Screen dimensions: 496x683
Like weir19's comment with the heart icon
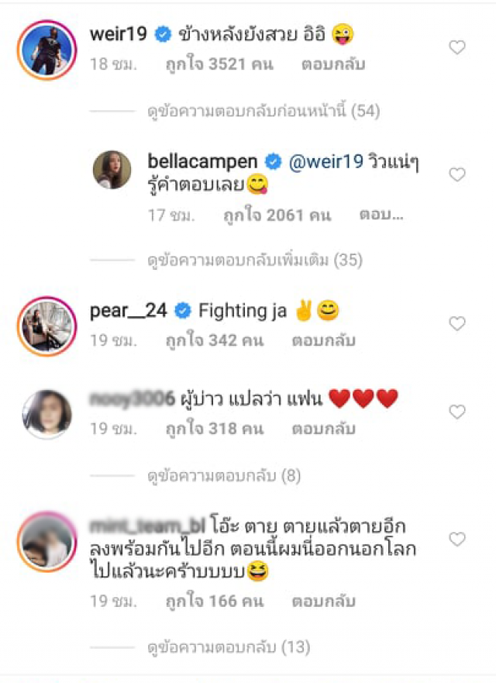(x=456, y=47)
